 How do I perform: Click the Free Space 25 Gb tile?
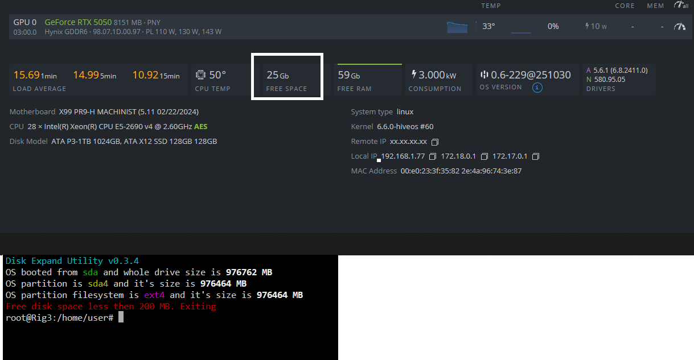click(x=287, y=80)
